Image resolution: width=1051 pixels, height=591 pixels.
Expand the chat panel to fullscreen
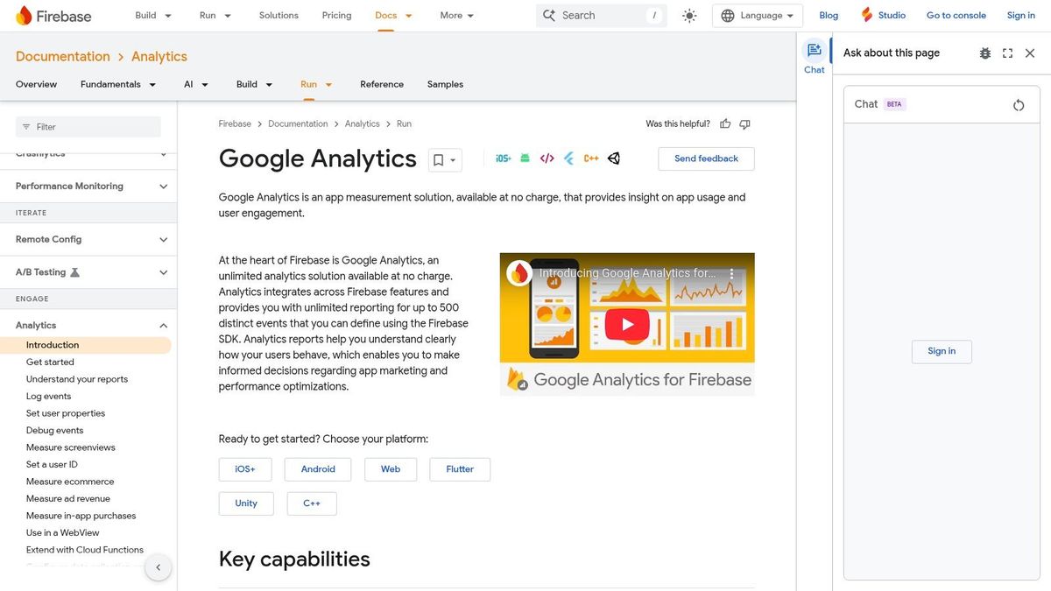pyautogui.click(x=1007, y=53)
